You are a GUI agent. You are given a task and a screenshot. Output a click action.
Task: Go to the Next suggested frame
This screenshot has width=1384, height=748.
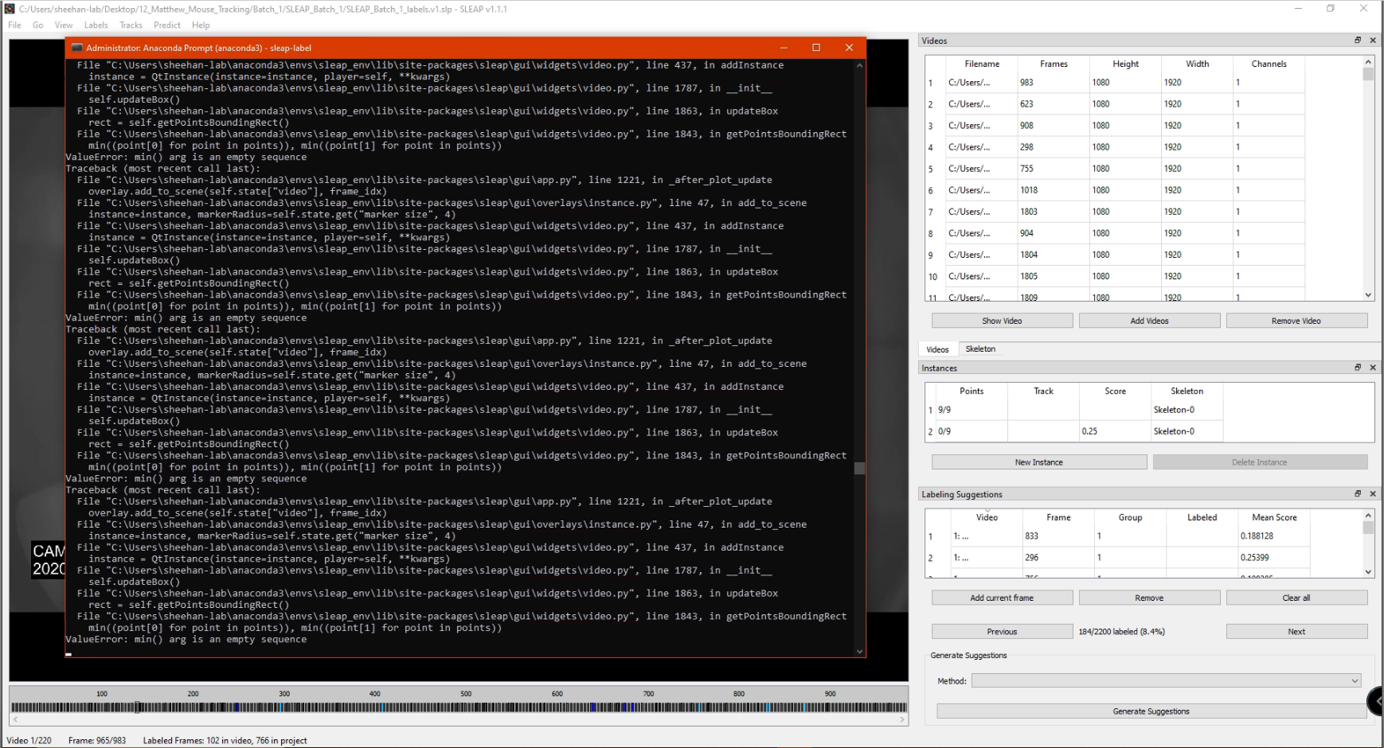(1296, 631)
